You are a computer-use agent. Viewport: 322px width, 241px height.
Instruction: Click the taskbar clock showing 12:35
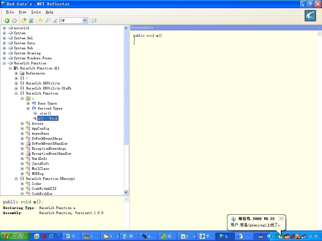[313, 236]
